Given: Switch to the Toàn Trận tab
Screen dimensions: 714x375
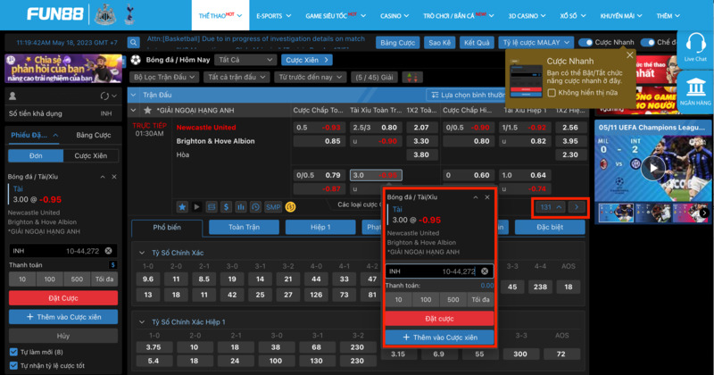Looking at the screenshot, I should [x=243, y=228].
